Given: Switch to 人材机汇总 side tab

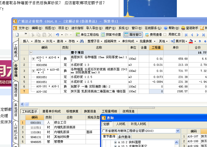Looking at the screenshot, I should (16, 131).
